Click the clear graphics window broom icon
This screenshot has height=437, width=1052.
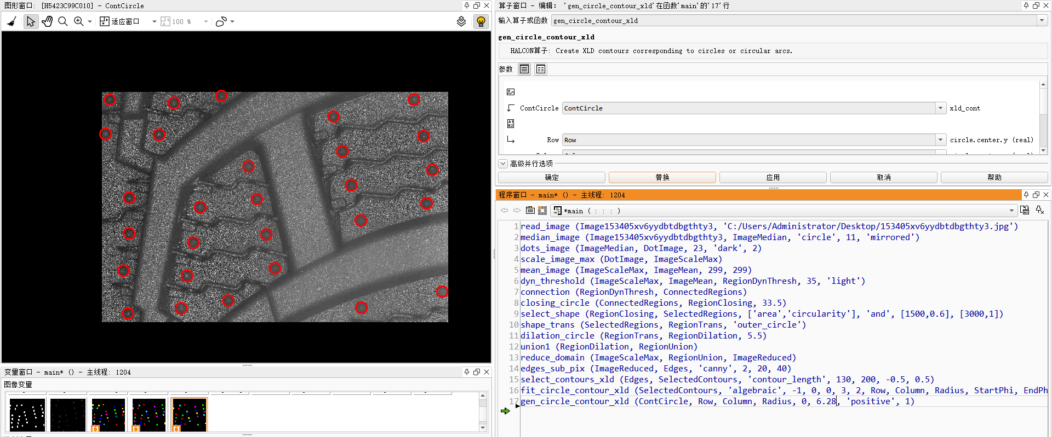pos(12,21)
